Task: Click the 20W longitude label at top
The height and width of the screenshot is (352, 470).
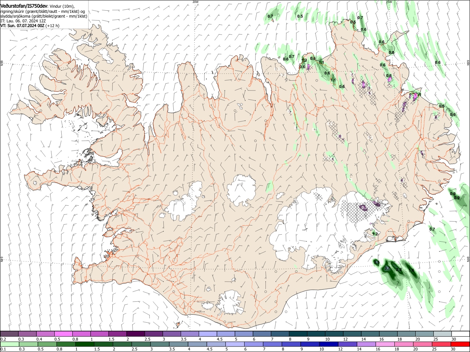Action: pos(195,2)
